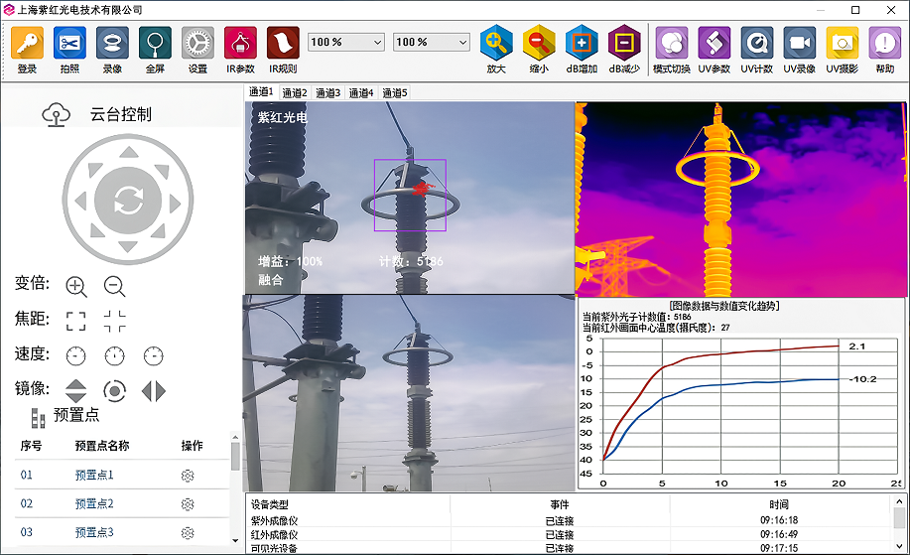This screenshot has height=555, width=910.
Task: Open the UV计数 tool
Action: click(756, 44)
